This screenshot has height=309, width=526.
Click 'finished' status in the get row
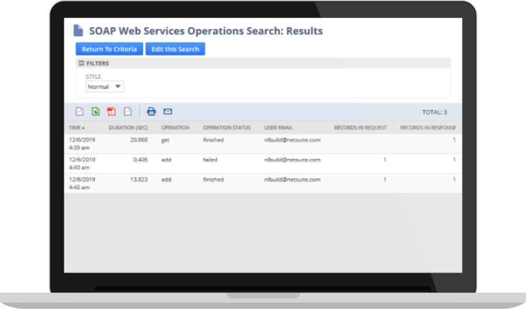[x=213, y=140]
